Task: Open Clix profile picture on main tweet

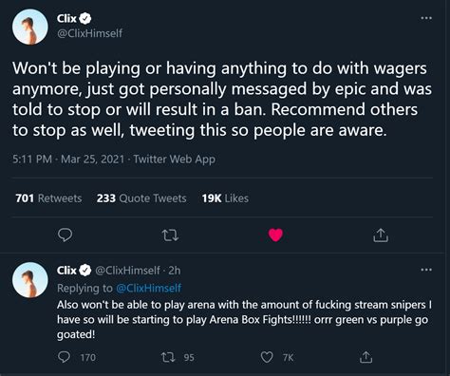Action: pos(30,27)
